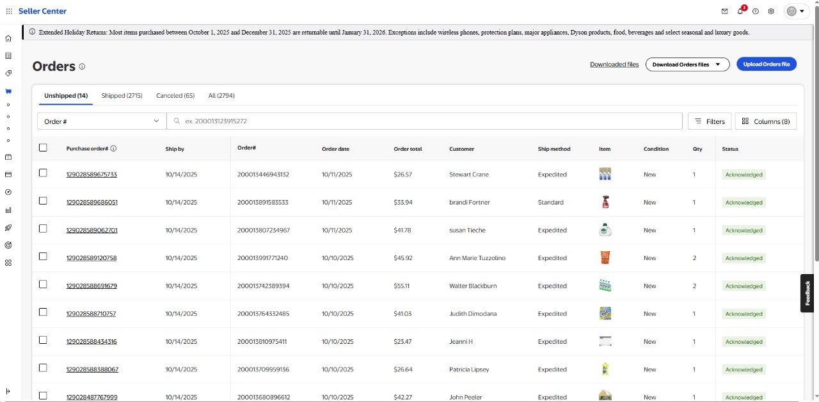The height and width of the screenshot is (402, 819).
Task: Open purchase order 129028589686051 link
Action: click(91, 203)
